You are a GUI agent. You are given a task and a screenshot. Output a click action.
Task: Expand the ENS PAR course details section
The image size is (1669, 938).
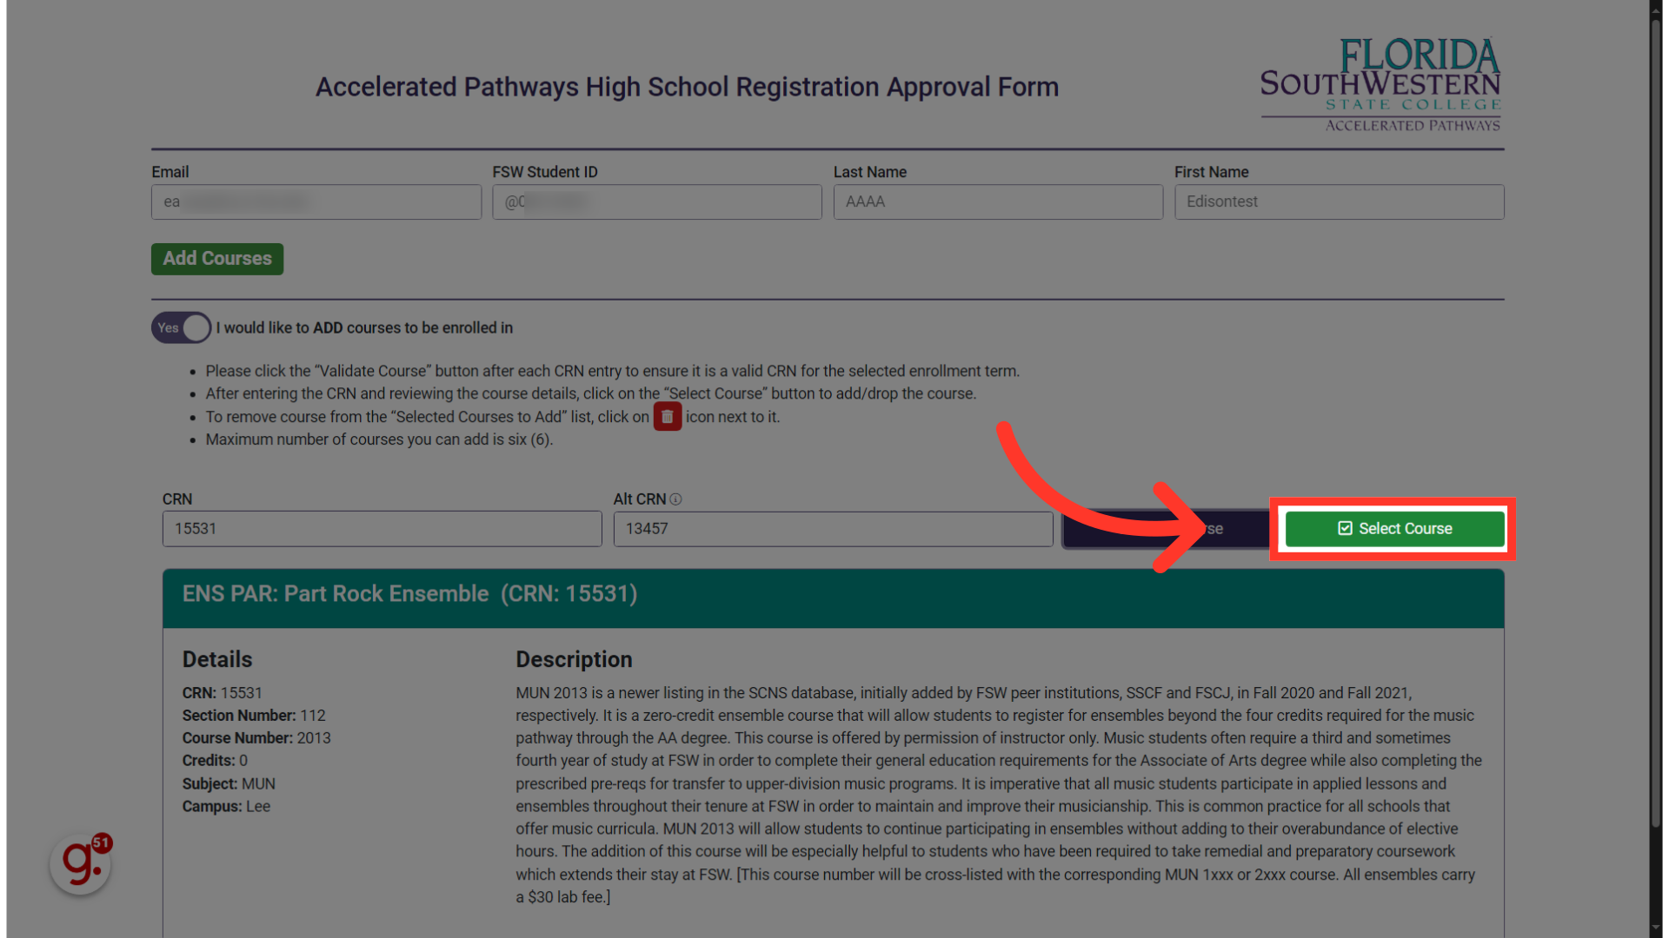pos(834,592)
